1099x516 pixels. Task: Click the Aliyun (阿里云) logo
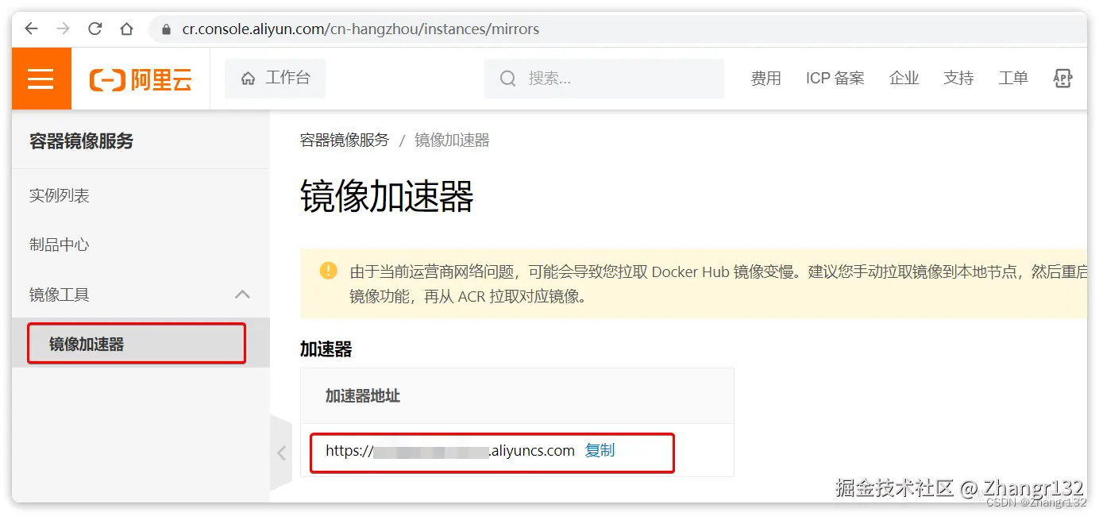coord(140,78)
